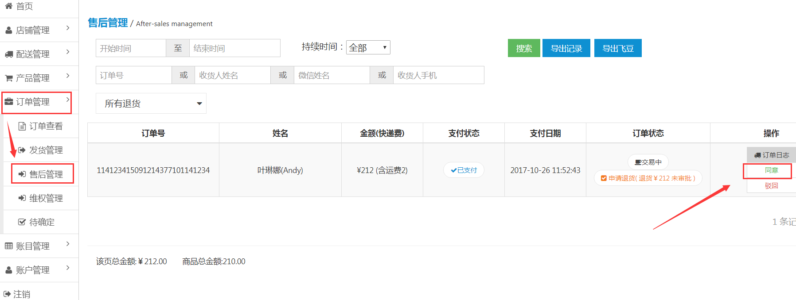Click the 售后管理 page heading
This screenshot has height=300, width=796.
pyautogui.click(x=108, y=23)
